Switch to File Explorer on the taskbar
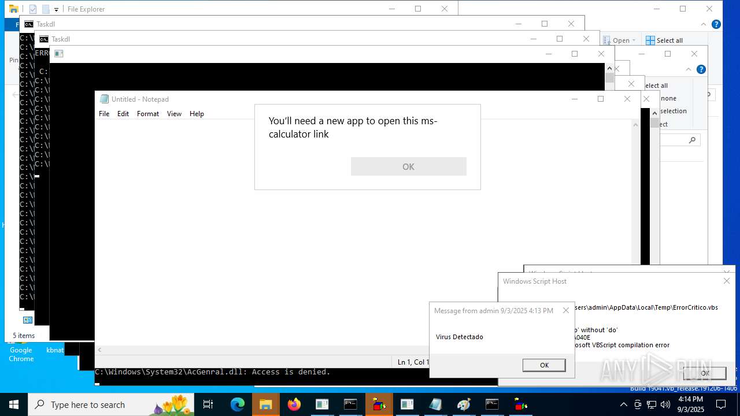 click(265, 404)
